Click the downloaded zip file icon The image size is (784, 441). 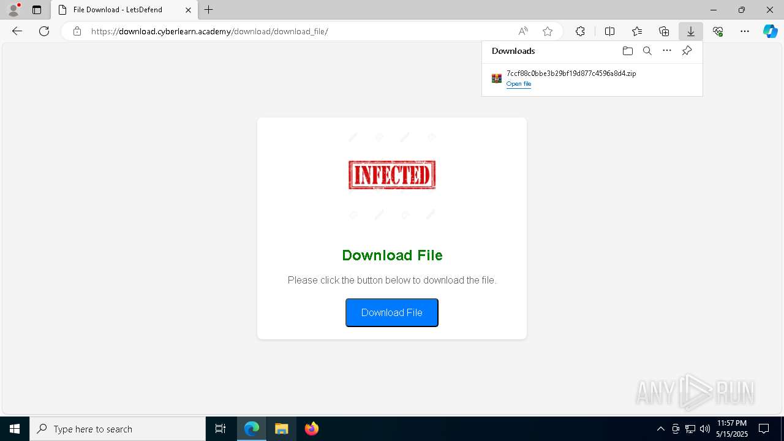click(x=497, y=78)
